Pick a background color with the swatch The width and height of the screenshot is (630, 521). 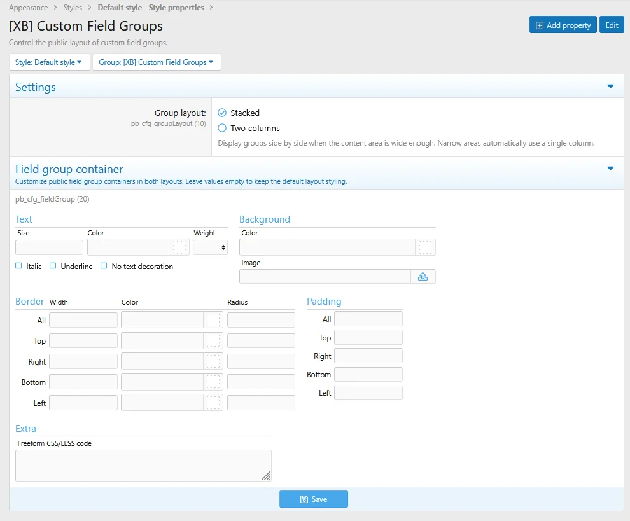[x=425, y=247]
